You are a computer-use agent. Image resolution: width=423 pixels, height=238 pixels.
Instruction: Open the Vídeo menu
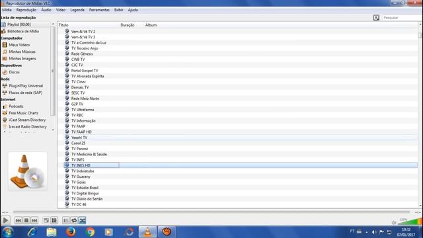(61, 10)
